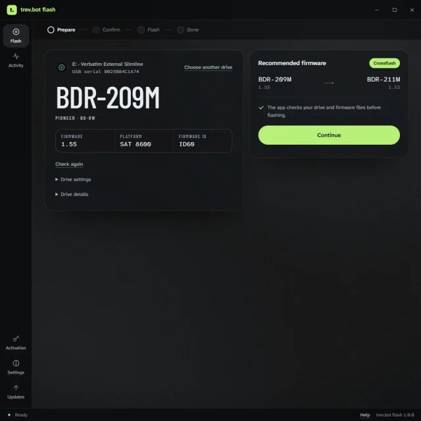
Task: Close the trev.bot flash window
Action: coord(412,10)
